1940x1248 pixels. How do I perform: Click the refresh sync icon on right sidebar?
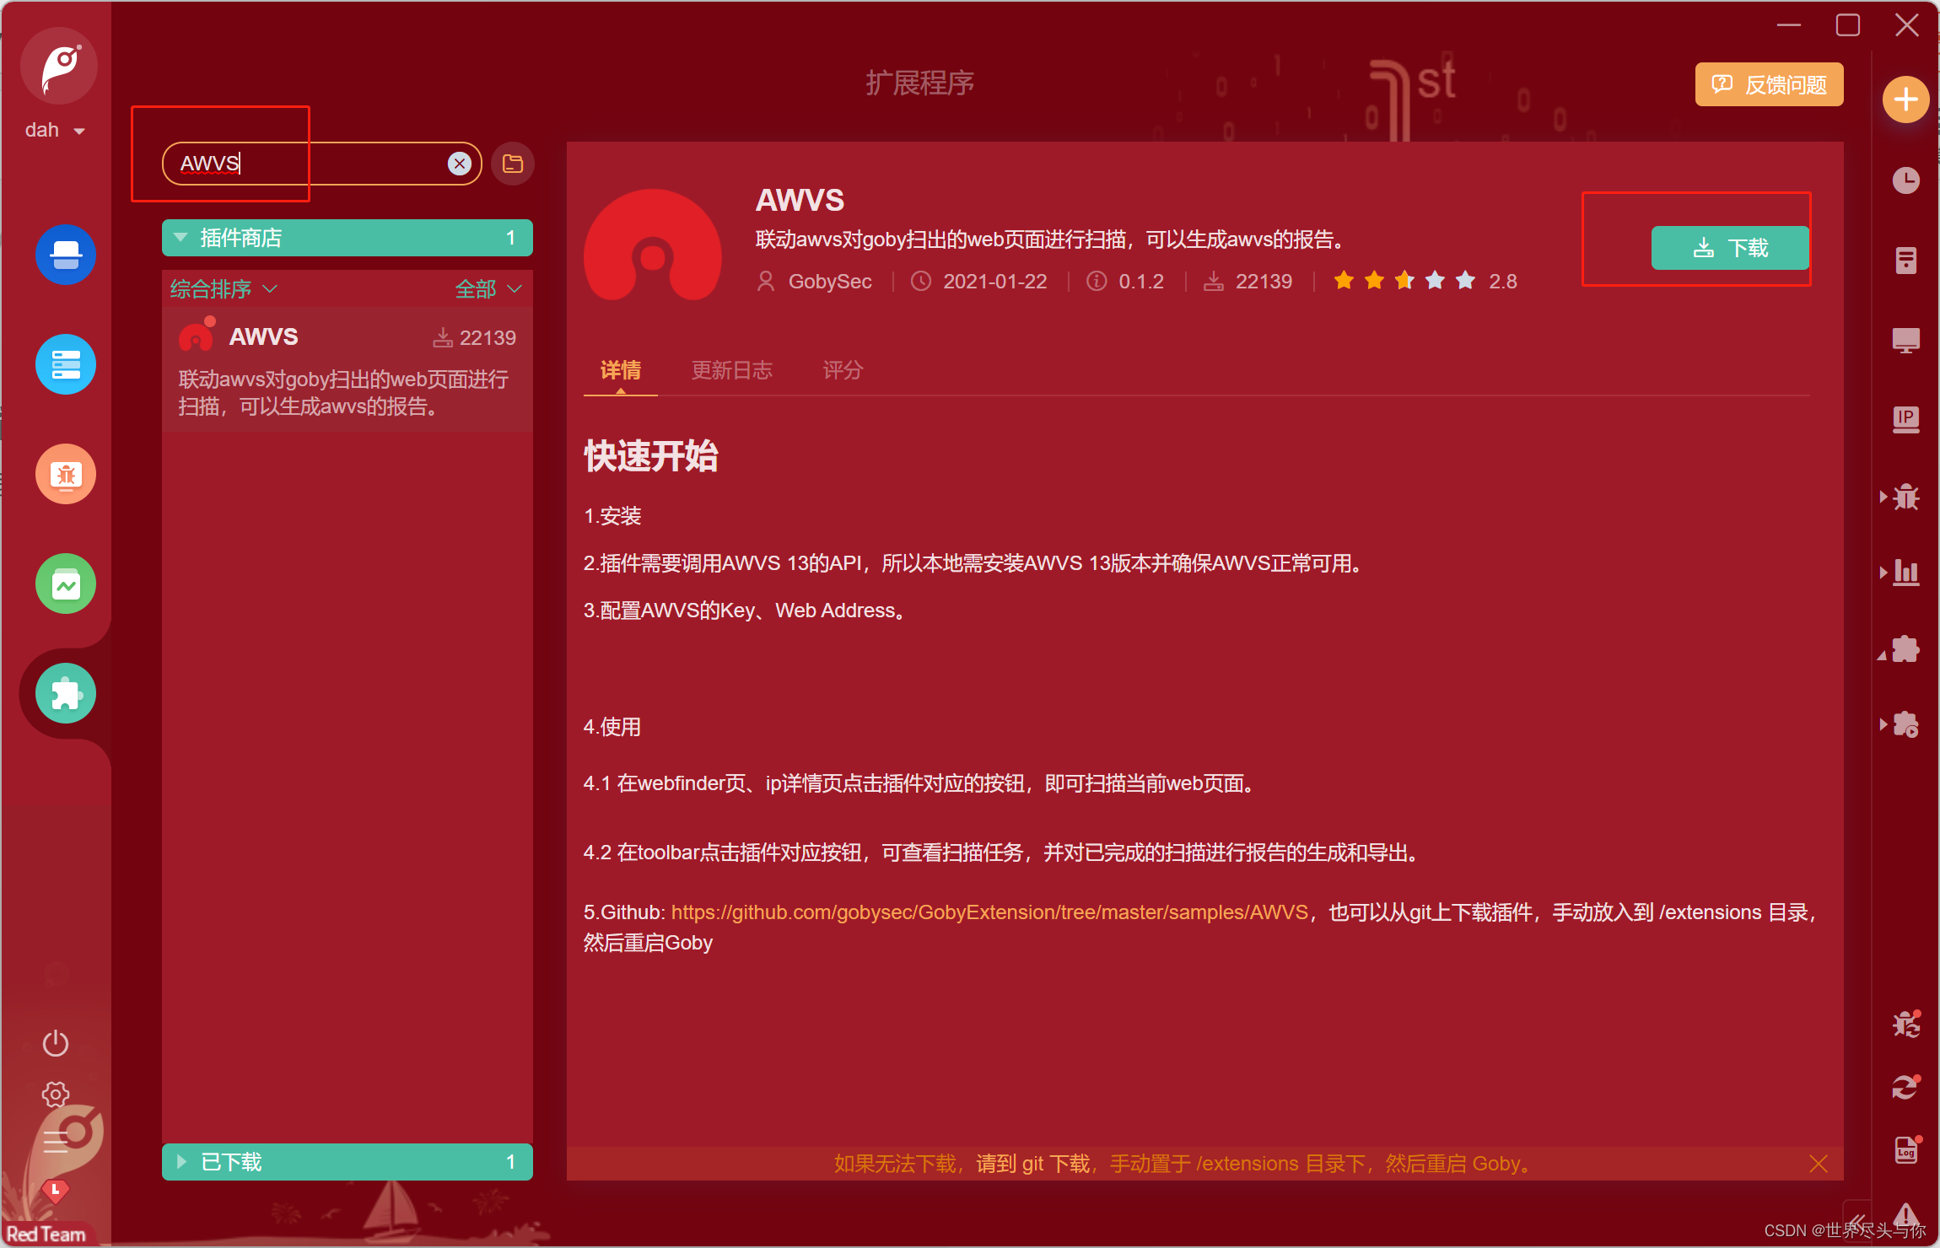tap(1905, 1086)
